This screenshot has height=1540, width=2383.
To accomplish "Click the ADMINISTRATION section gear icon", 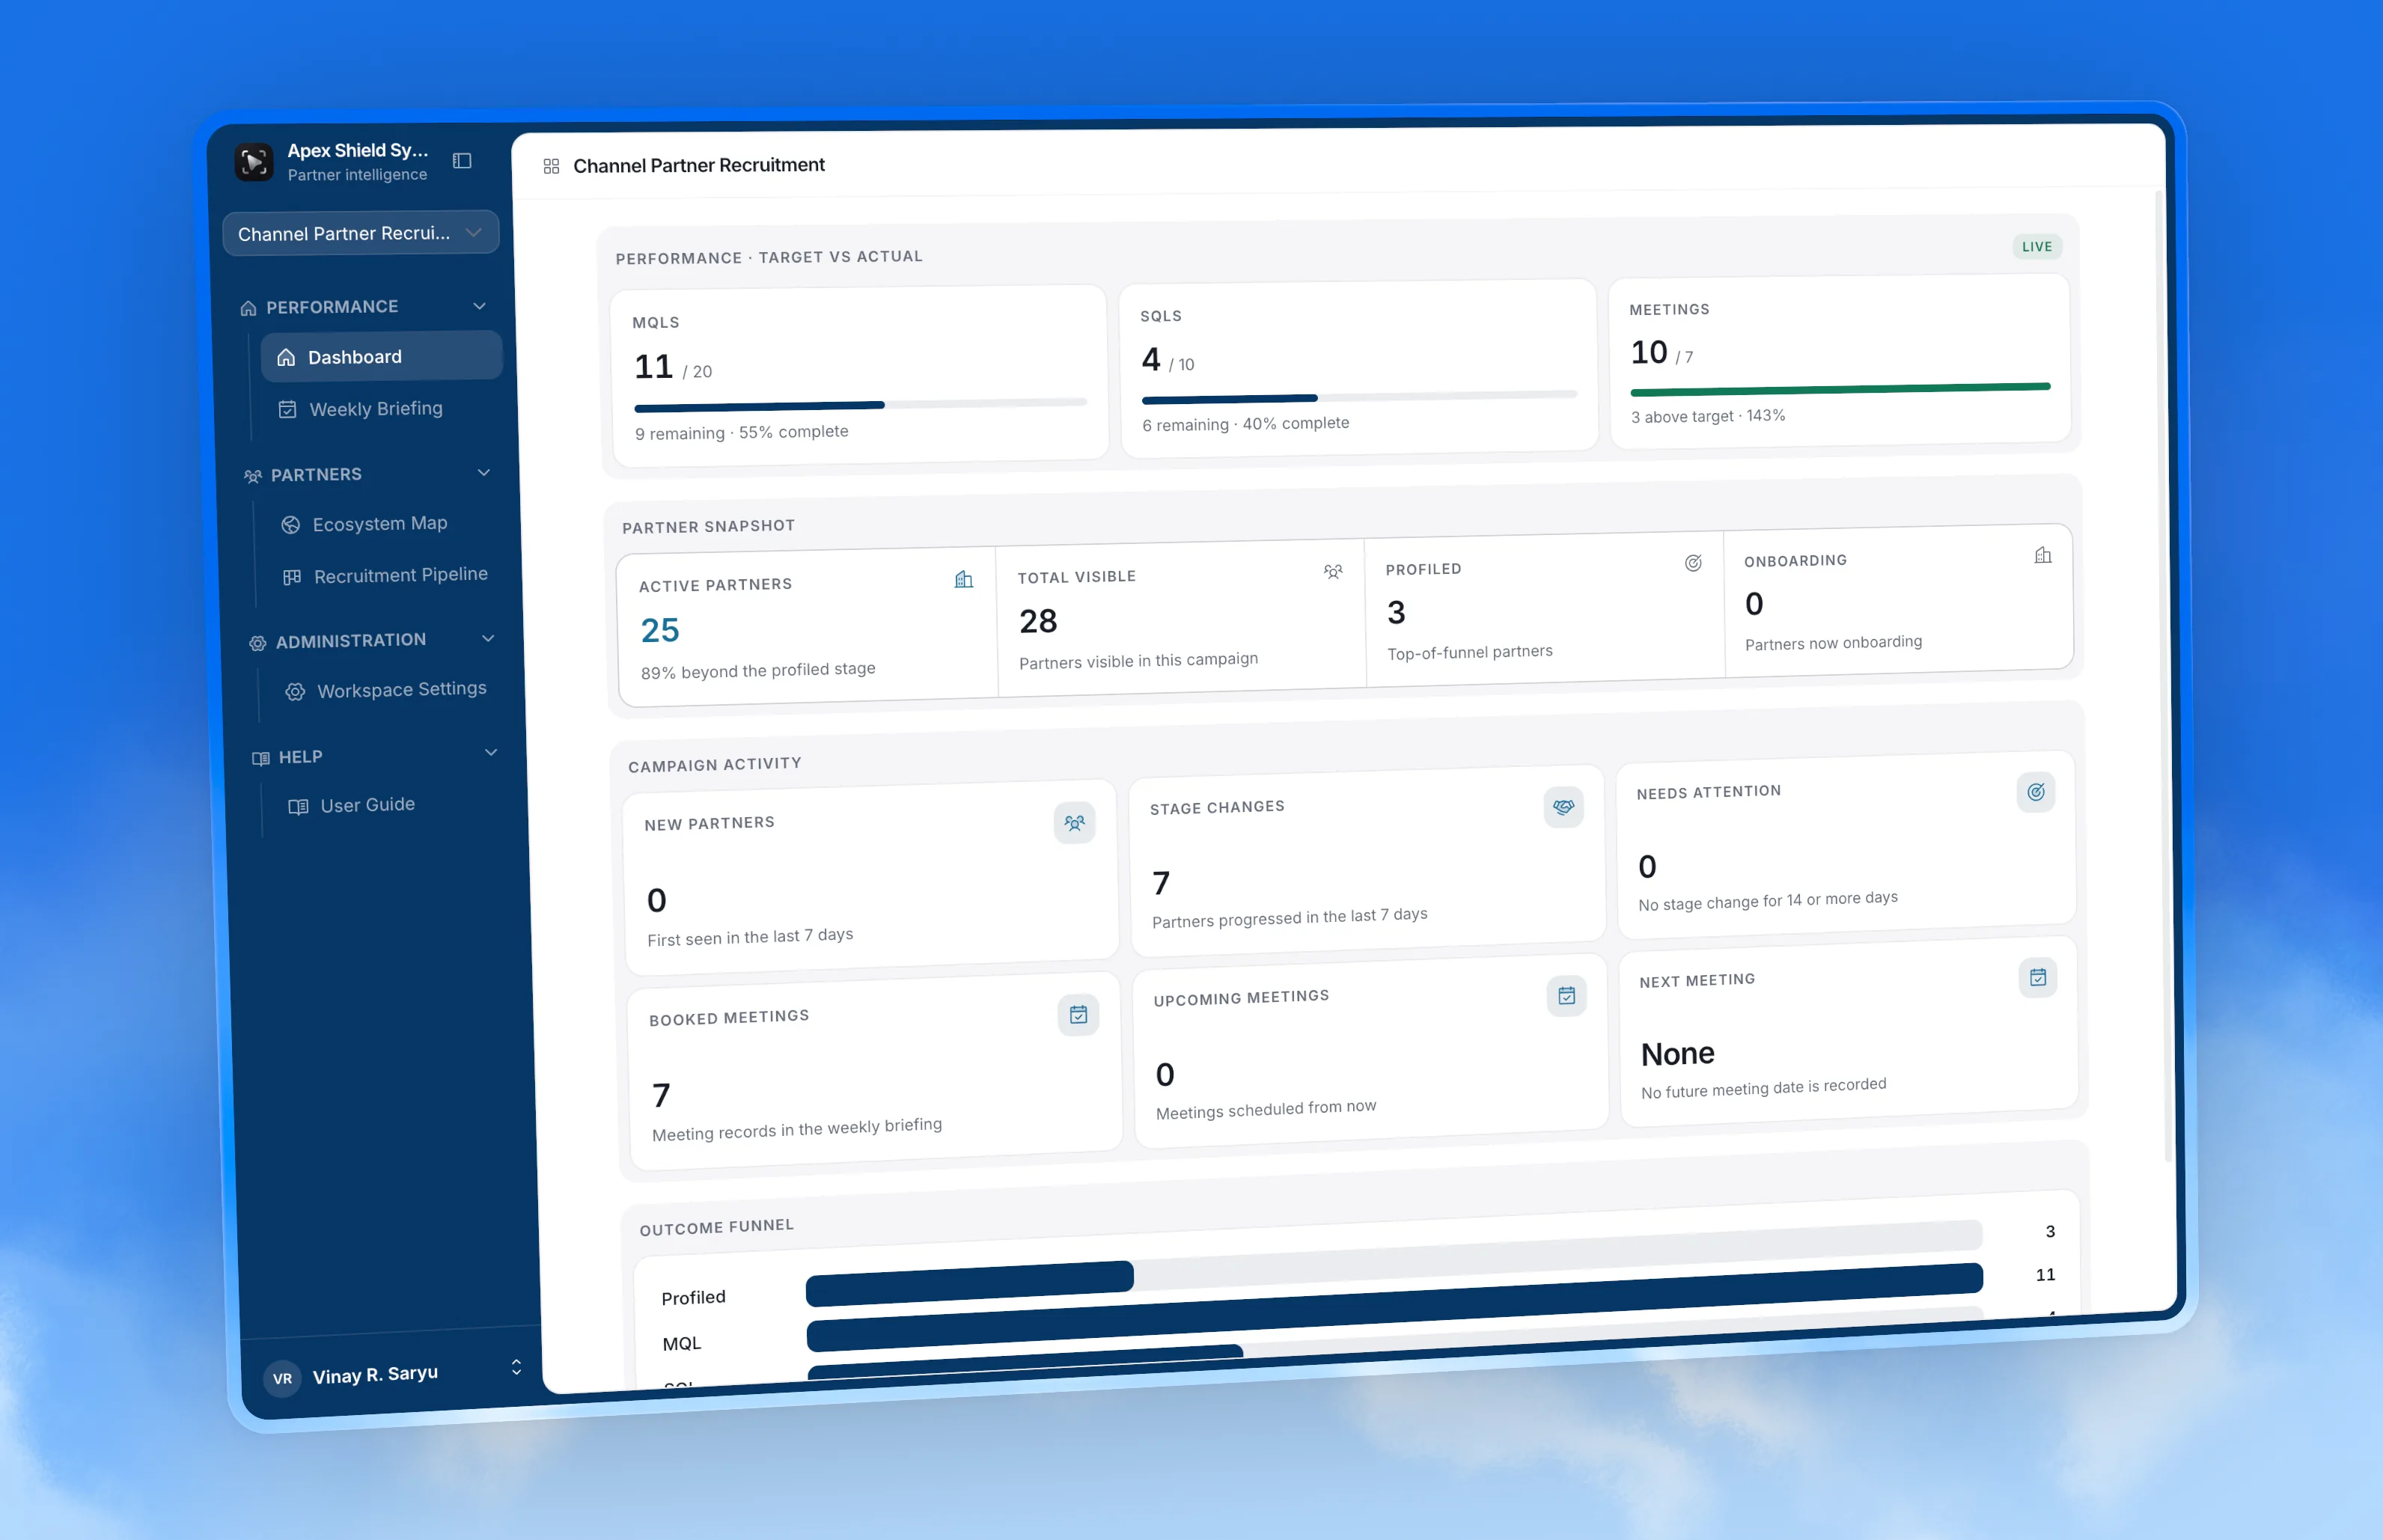I will pyautogui.click(x=257, y=643).
